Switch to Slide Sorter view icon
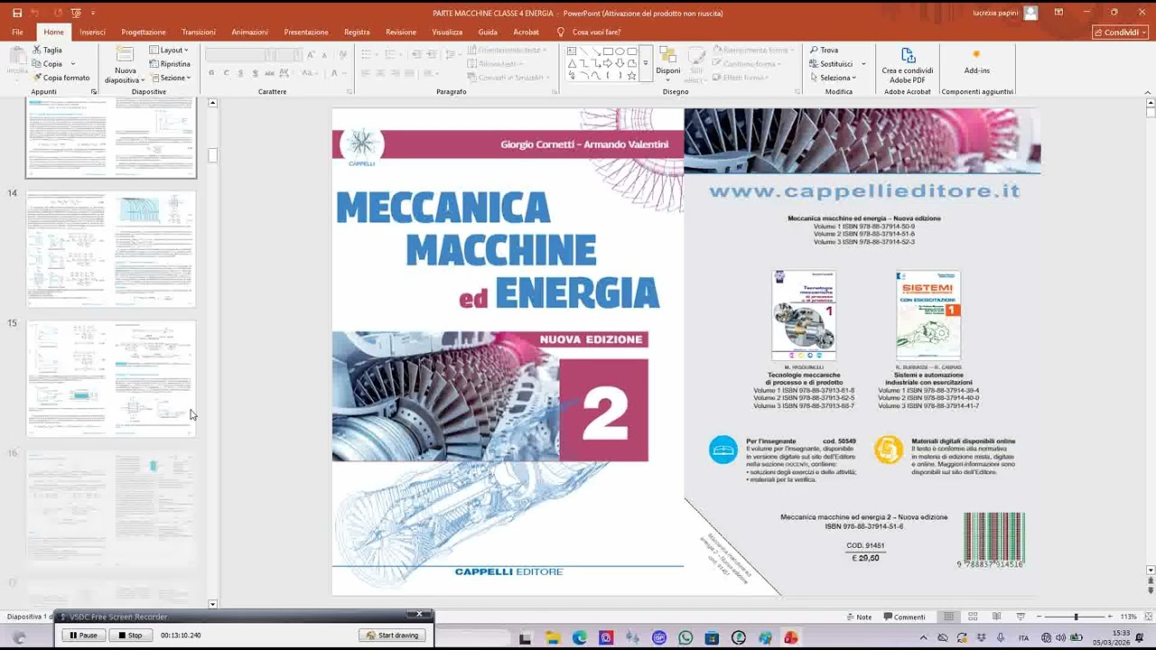The width and height of the screenshot is (1156, 650). tap(973, 617)
